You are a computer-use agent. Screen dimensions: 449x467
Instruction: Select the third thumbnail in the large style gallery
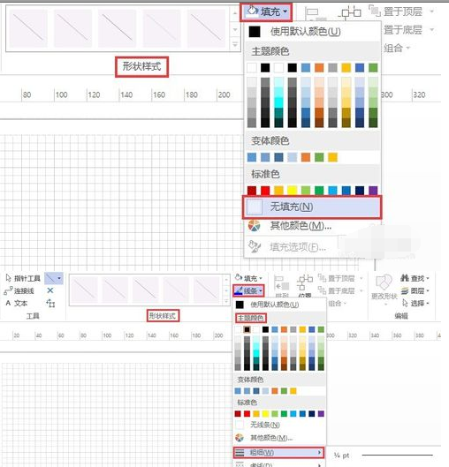pos(118,28)
